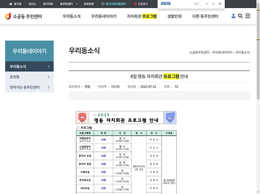The image size is (260, 194).
Task: Jump to previous find result
Action: click(x=207, y=4)
